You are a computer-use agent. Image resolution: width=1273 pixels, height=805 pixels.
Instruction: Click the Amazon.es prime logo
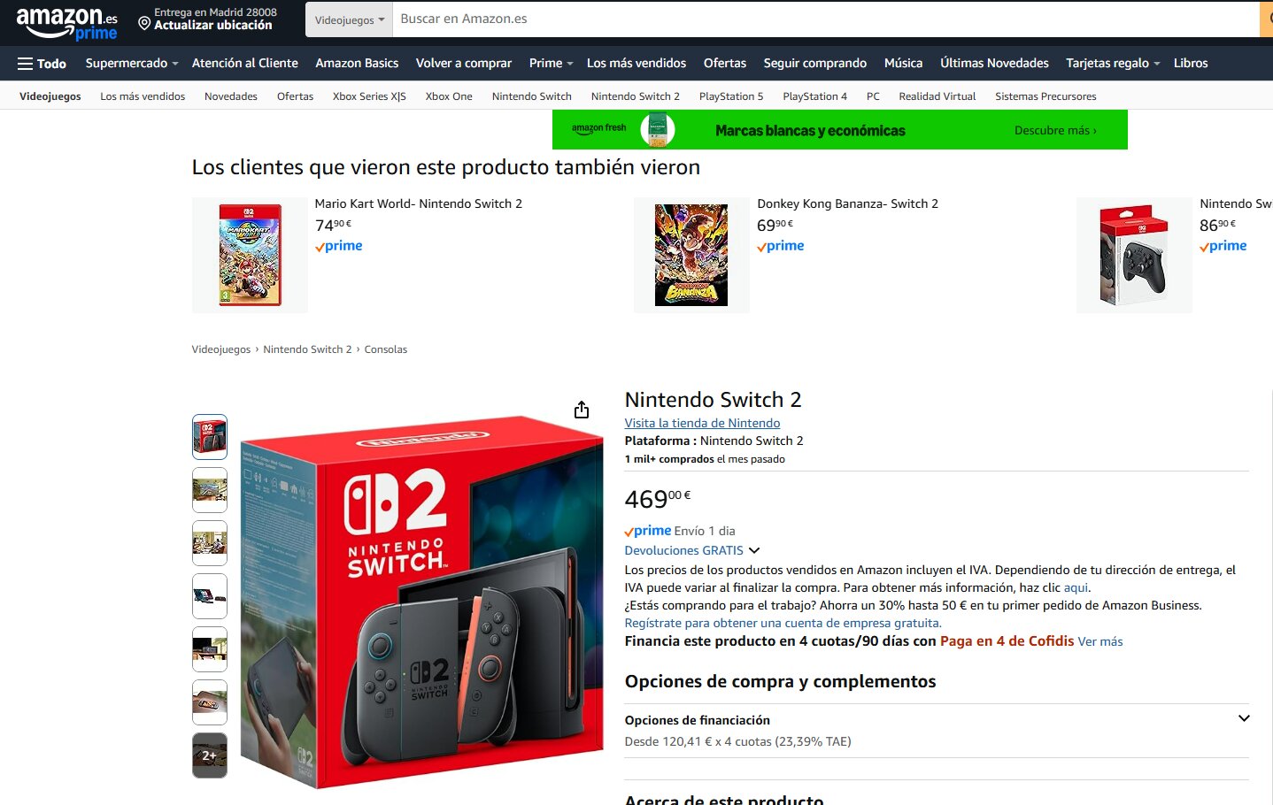pos(66,23)
